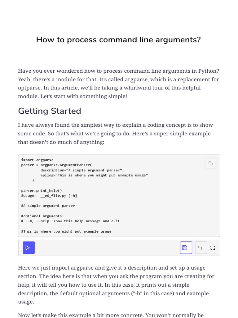The height and width of the screenshot is (318, 238).
Task: Click the '#optional arguments:' comment line
Action: click(x=42, y=216)
